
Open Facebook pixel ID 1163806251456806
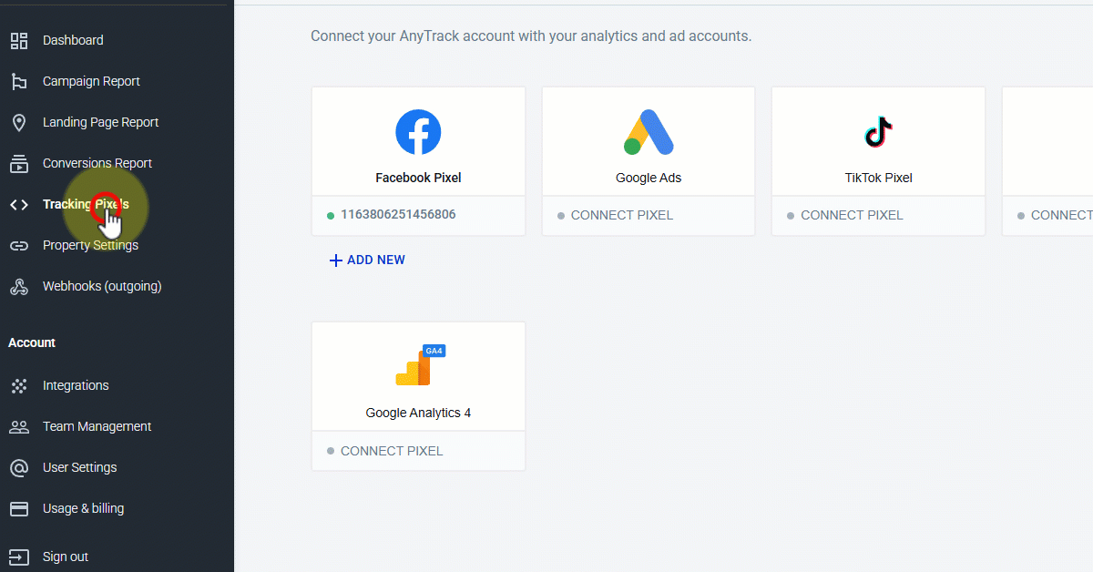pyautogui.click(x=398, y=215)
